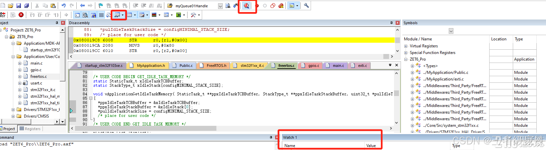Toggle auto-hide pin on Disassembly panel

pos(391,23)
